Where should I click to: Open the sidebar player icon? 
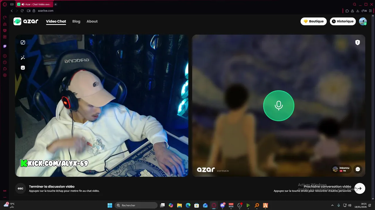5,56
